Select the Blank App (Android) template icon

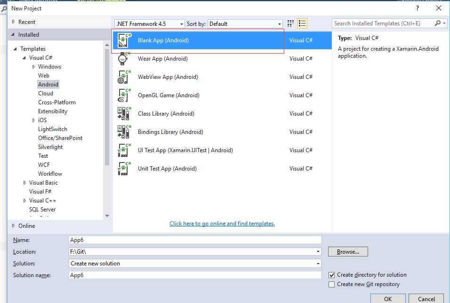coord(124,40)
